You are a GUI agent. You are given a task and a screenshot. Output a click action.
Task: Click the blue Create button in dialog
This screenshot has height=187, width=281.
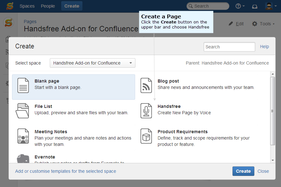click(x=243, y=171)
